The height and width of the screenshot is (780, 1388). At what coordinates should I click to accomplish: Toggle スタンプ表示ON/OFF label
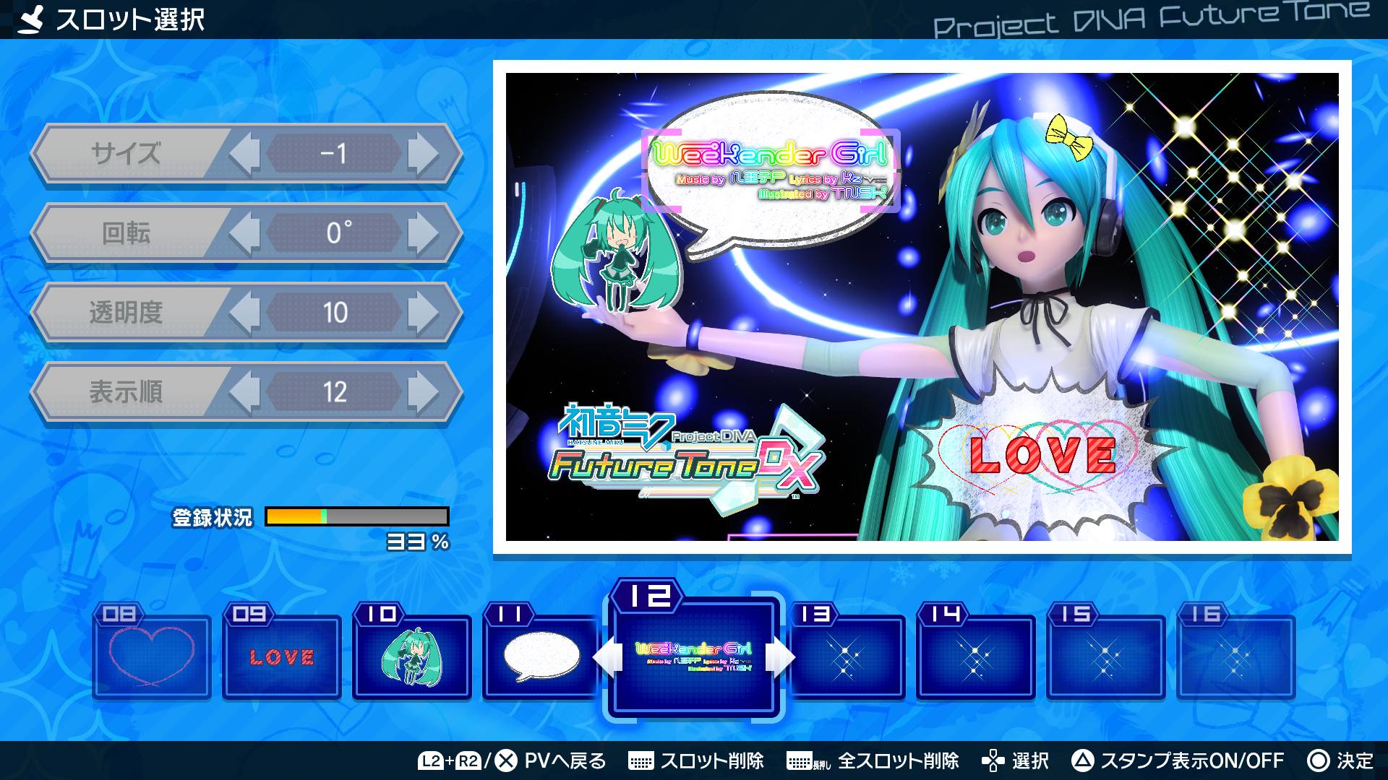pos(1191,760)
